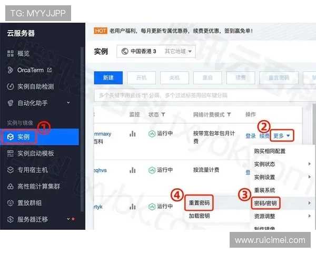Click 登录 for mmaxy instance
This screenshot has width=316, height=253.
tap(251, 136)
